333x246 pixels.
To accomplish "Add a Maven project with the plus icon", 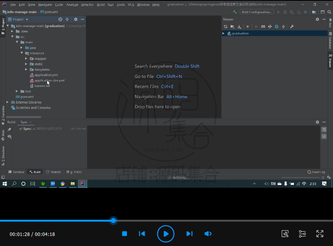I will pyautogui.click(x=248, y=26).
